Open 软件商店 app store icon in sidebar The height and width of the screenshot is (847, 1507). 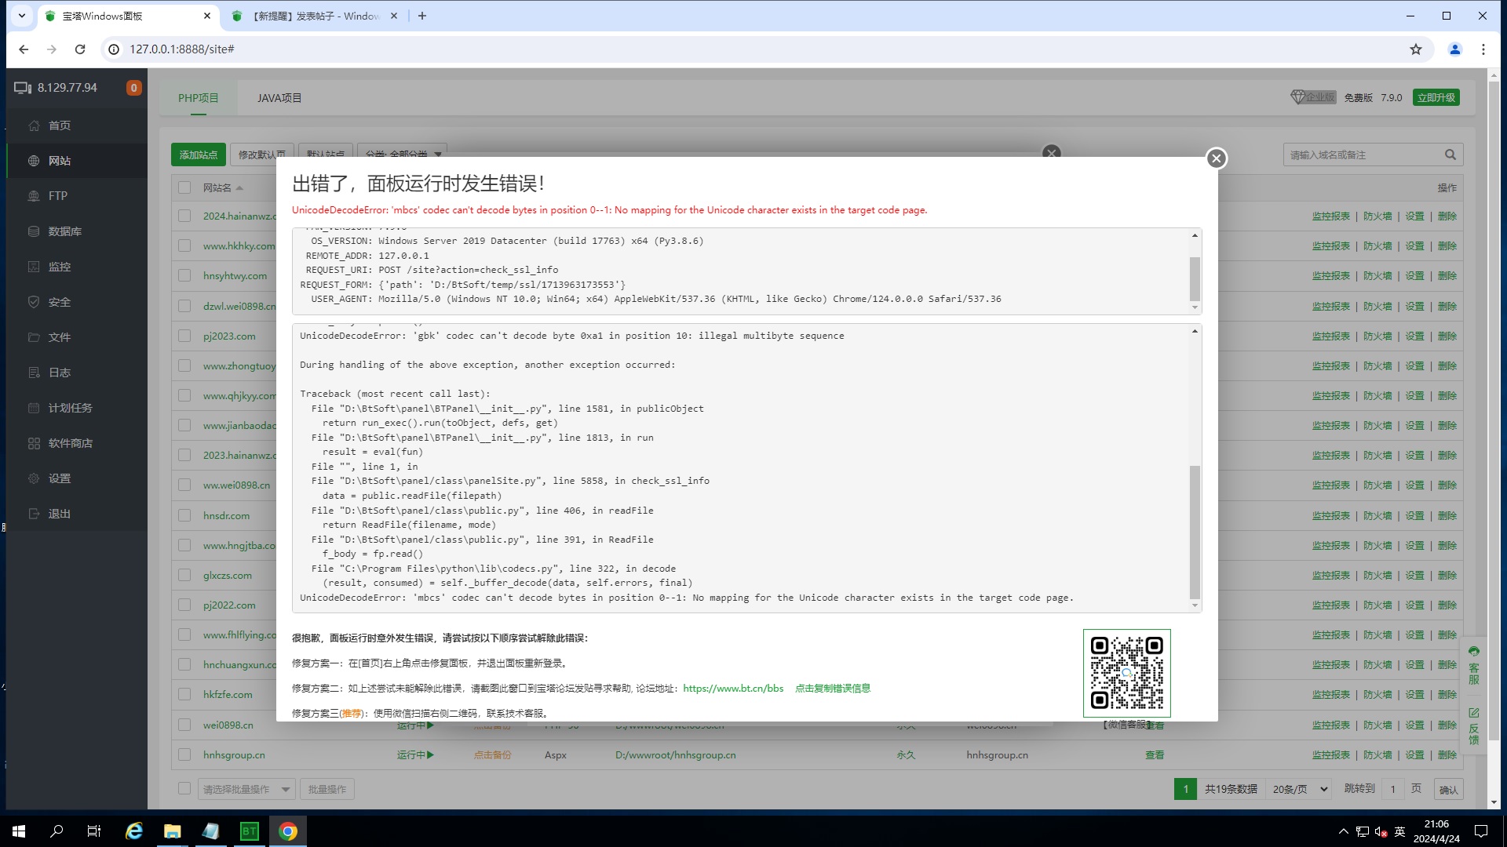coord(34,443)
